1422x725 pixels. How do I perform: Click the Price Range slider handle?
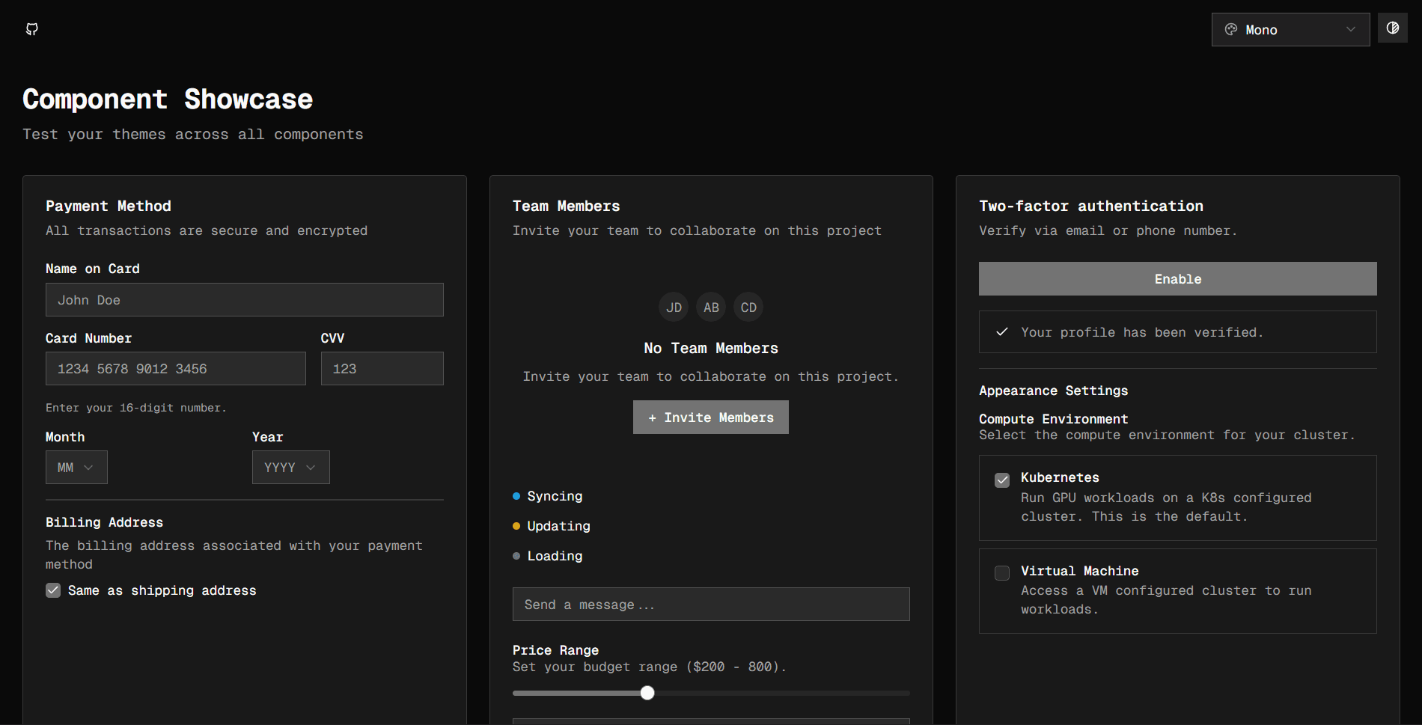[647, 693]
